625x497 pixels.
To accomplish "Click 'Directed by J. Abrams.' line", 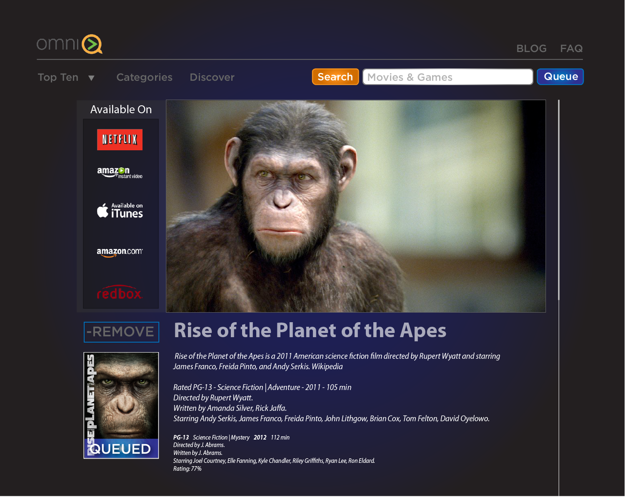I will click(x=199, y=445).
